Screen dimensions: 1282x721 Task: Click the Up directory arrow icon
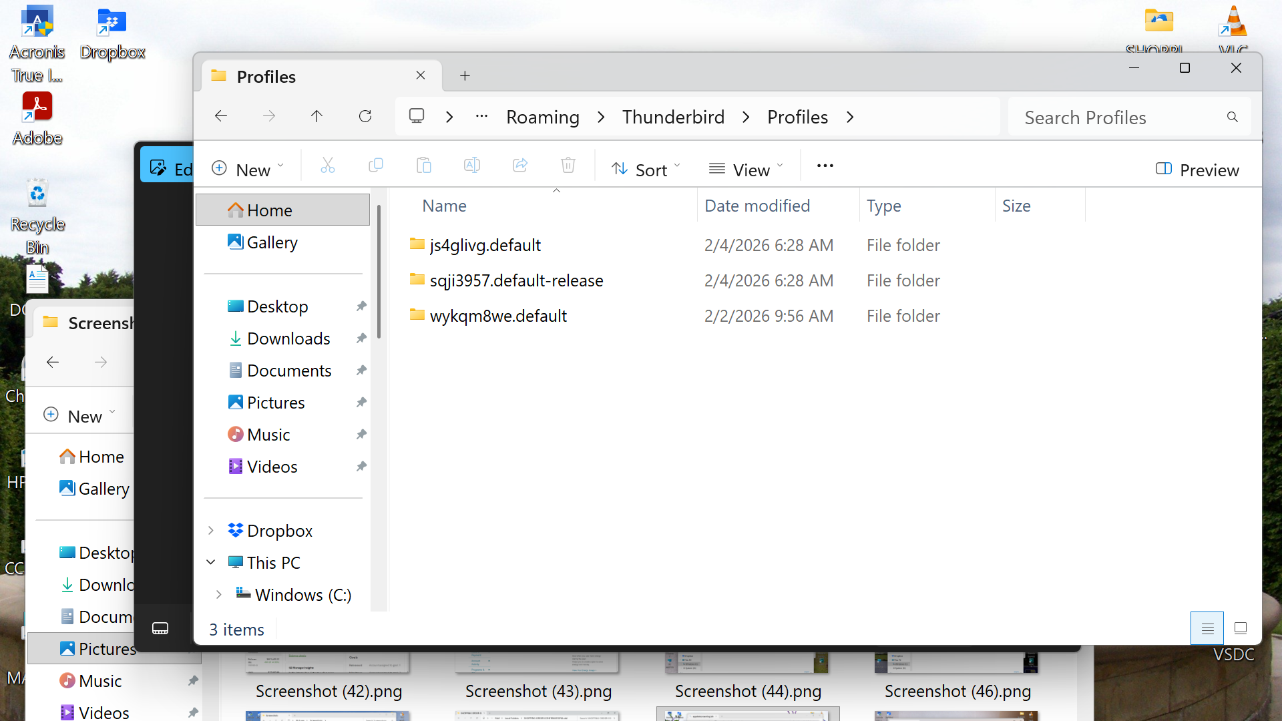316,117
